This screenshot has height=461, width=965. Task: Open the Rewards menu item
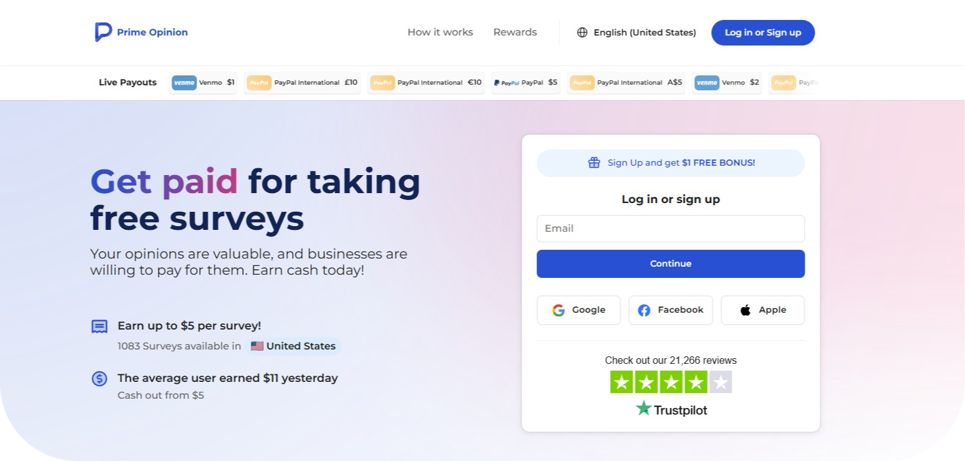point(515,32)
